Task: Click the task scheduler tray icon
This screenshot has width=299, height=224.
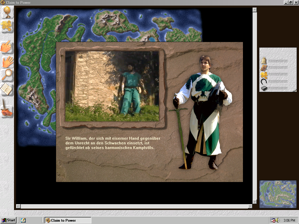Action: pyautogui.click(x=273, y=220)
